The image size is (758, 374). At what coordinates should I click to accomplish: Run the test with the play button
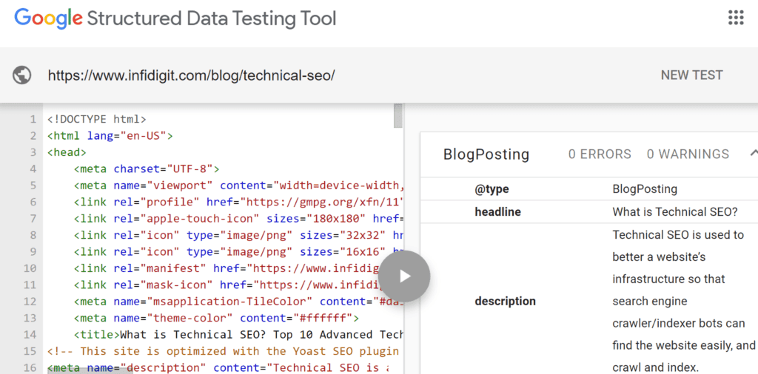[x=404, y=276]
